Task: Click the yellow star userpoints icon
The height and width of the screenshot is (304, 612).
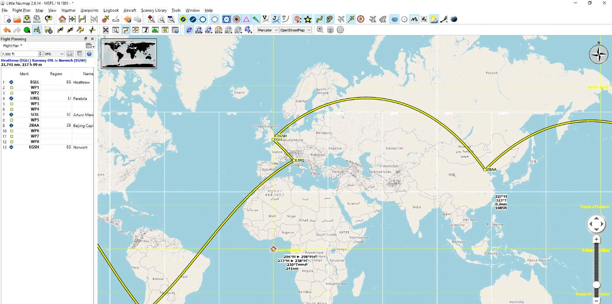Action: tap(308, 19)
